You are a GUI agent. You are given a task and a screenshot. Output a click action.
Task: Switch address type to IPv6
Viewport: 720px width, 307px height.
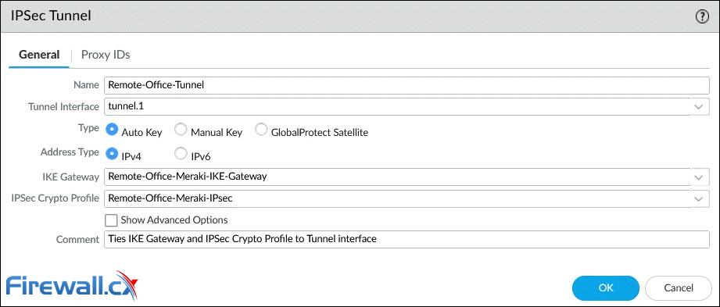(181, 154)
